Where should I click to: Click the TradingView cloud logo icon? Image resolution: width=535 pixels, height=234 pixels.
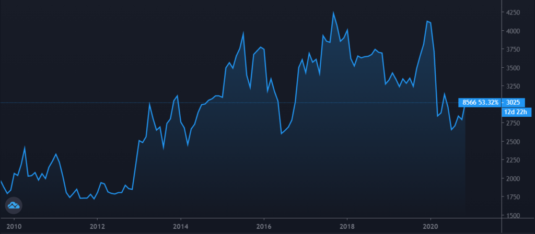(14, 205)
